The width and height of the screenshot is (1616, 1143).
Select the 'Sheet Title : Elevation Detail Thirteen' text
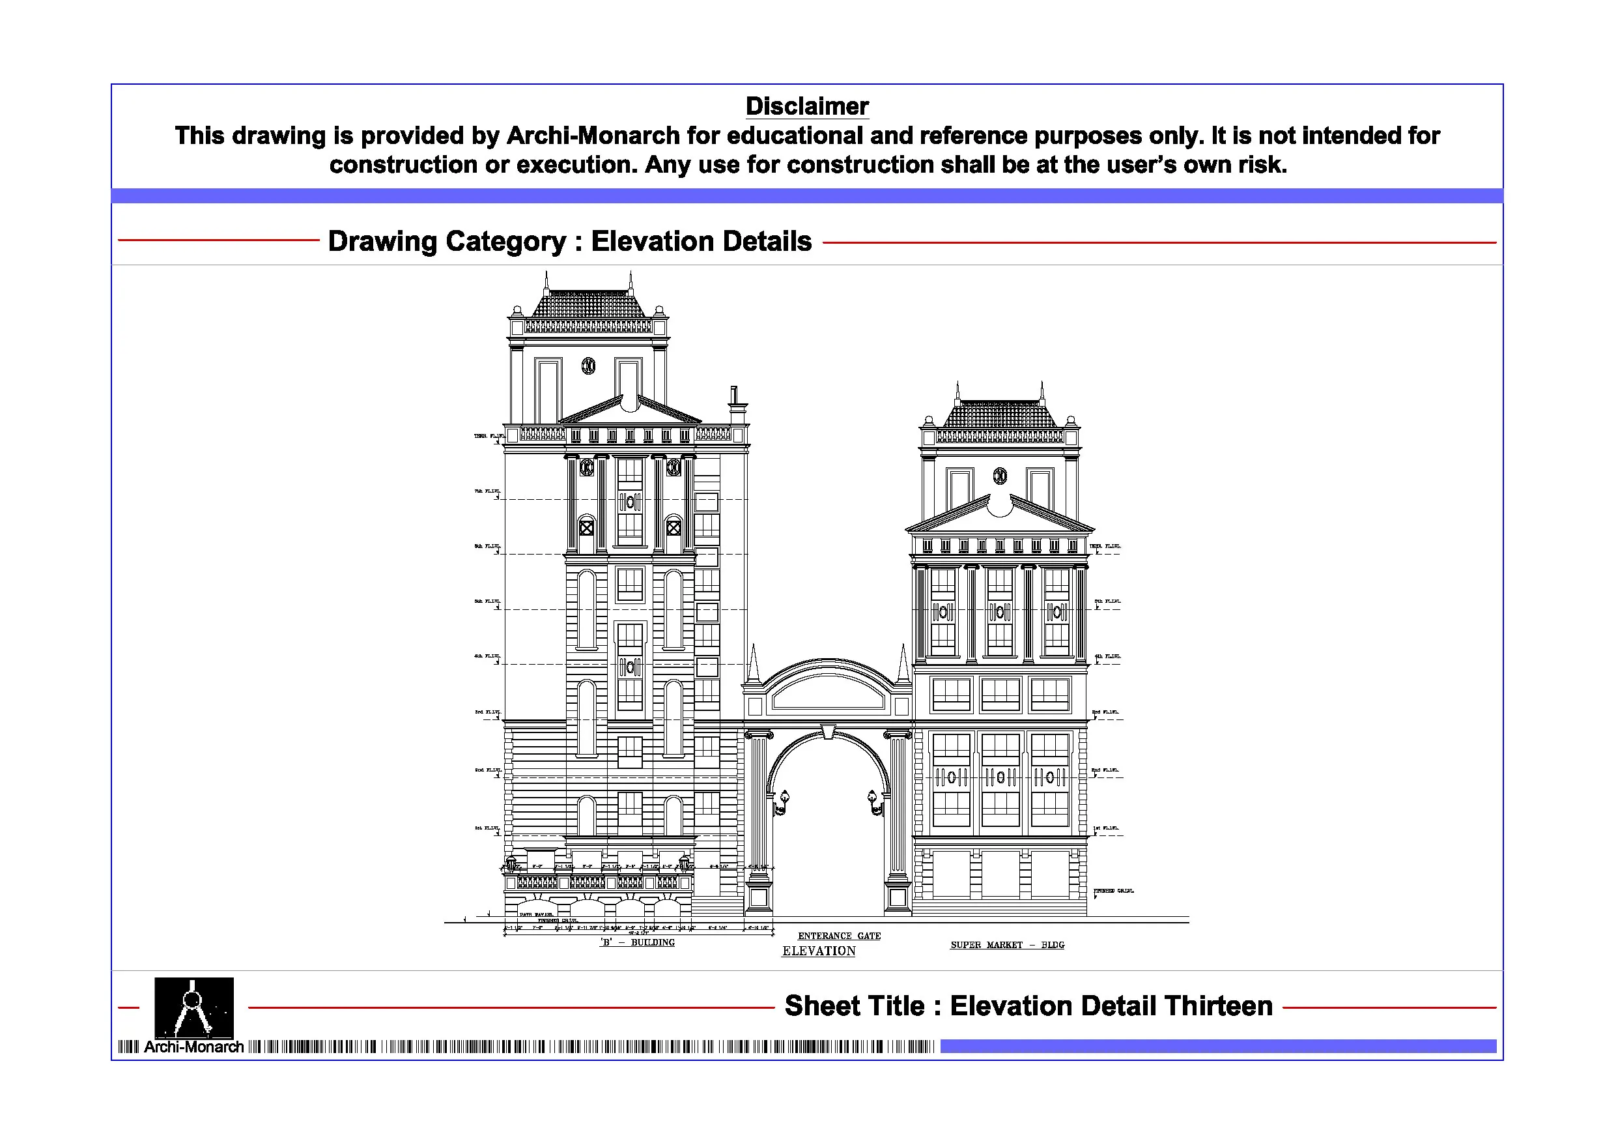(x=1028, y=1006)
